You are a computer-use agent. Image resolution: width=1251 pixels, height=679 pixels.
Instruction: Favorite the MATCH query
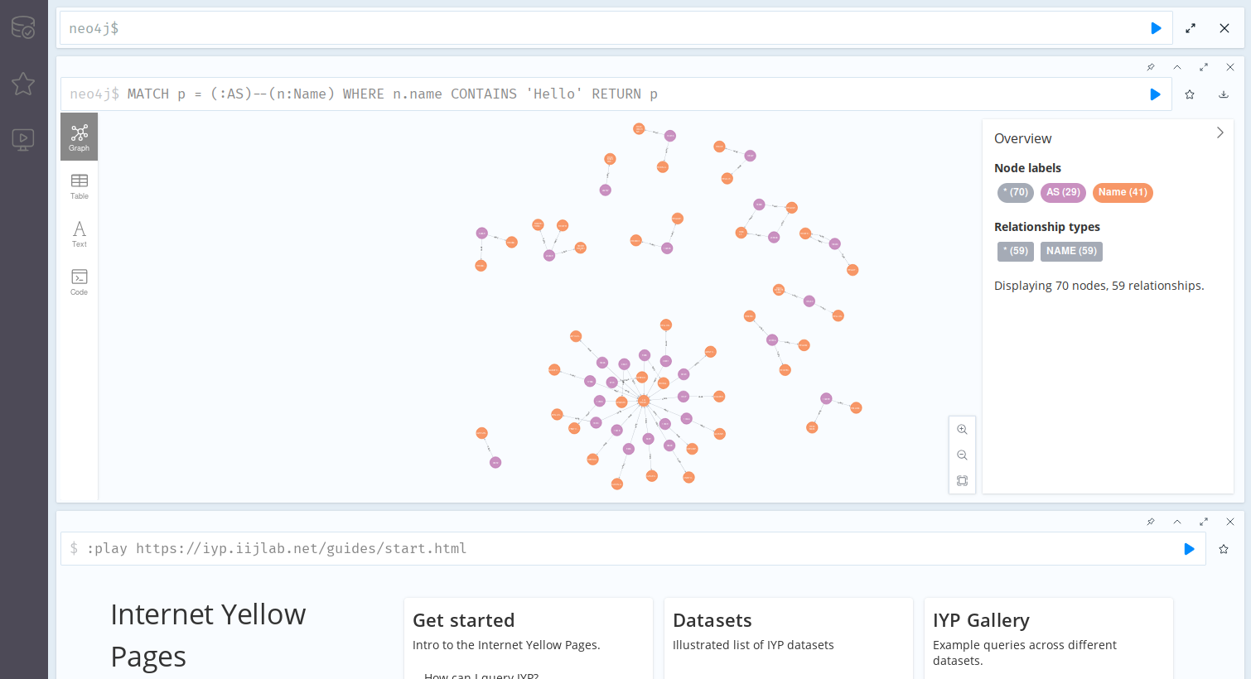[x=1190, y=94]
